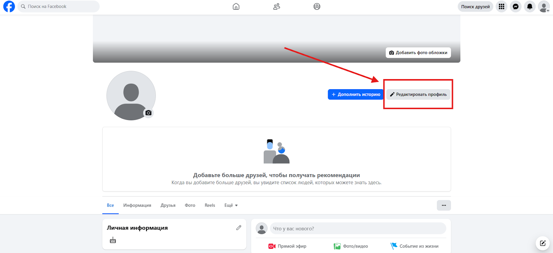The height and width of the screenshot is (253, 553).
Task: Click the 'Прямой эфир' button
Action: (288, 246)
